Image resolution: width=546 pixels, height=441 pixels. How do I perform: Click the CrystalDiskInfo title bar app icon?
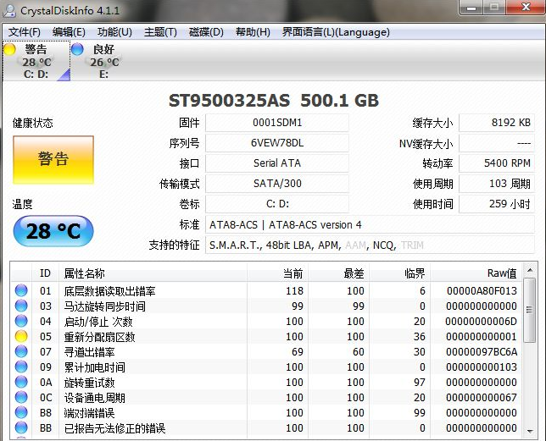[x=9, y=11]
